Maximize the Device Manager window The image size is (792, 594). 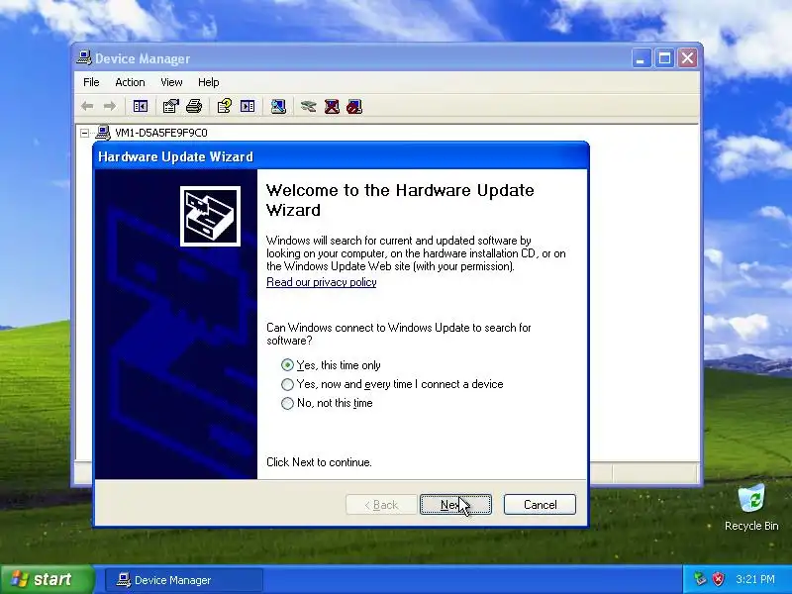pos(664,58)
